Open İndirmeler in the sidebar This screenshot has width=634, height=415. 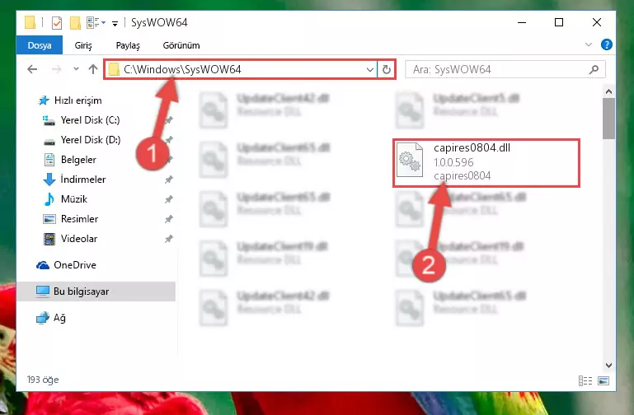[83, 180]
